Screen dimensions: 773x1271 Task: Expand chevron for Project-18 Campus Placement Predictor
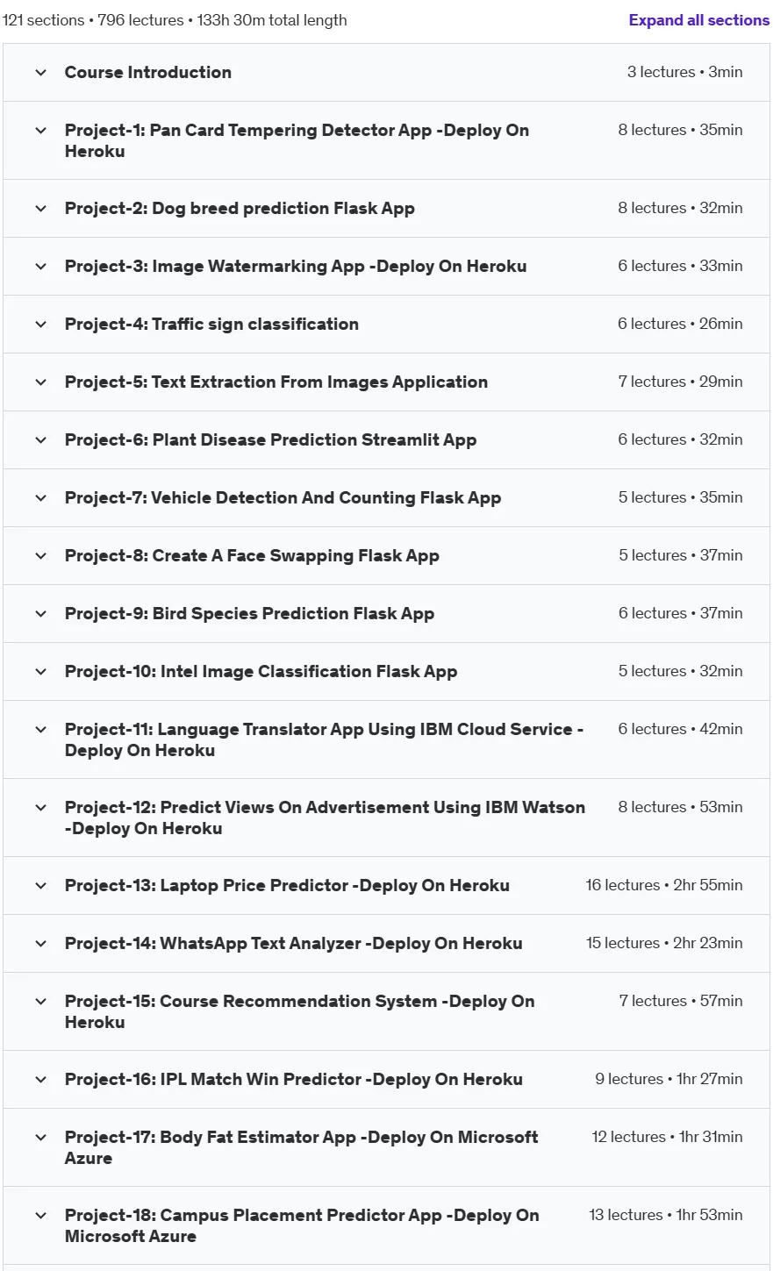pos(40,1216)
